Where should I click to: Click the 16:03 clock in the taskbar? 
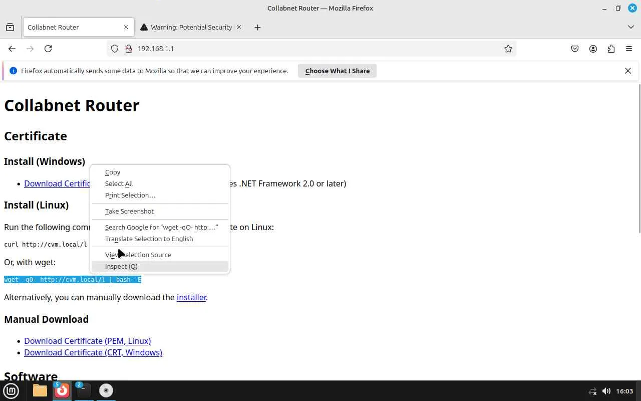point(624,391)
